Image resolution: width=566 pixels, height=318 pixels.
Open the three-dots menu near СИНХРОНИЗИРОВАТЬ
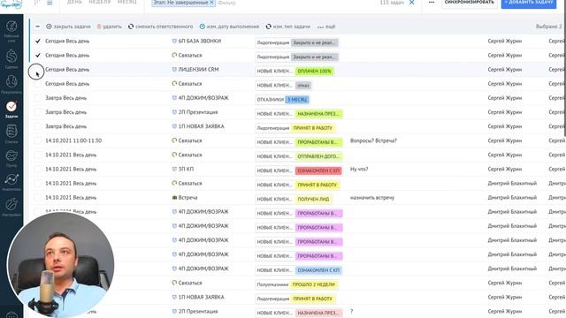(x=432, y=3)
